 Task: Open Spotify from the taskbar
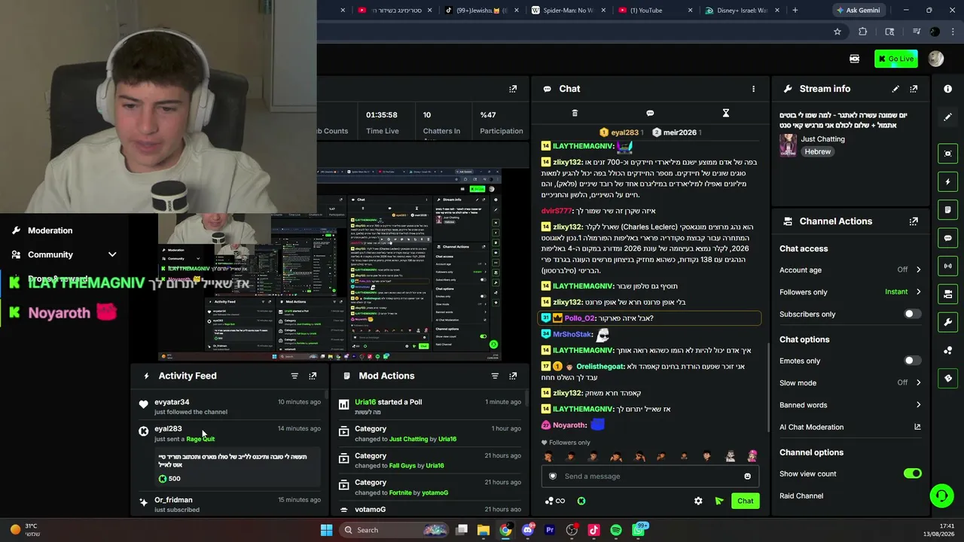pyautogui.click(x=616, y=530)
